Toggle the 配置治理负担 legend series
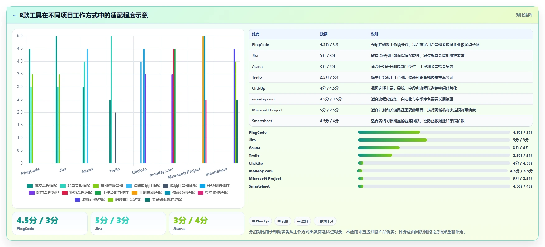Screen dimensions: 545x247 44,193
